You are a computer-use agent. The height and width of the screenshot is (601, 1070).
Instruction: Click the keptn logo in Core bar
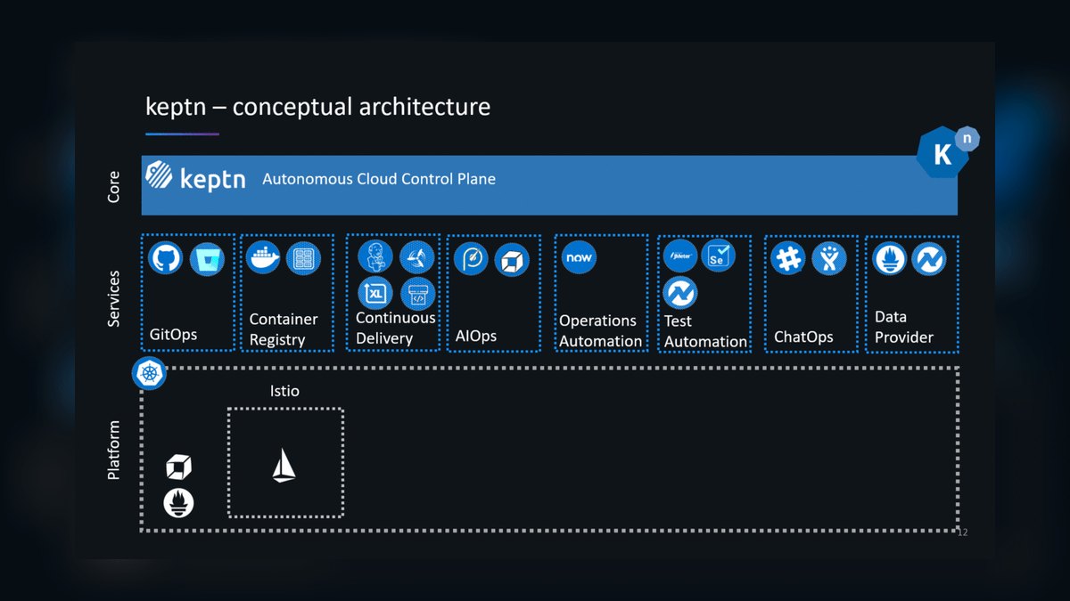pos(196,175)
